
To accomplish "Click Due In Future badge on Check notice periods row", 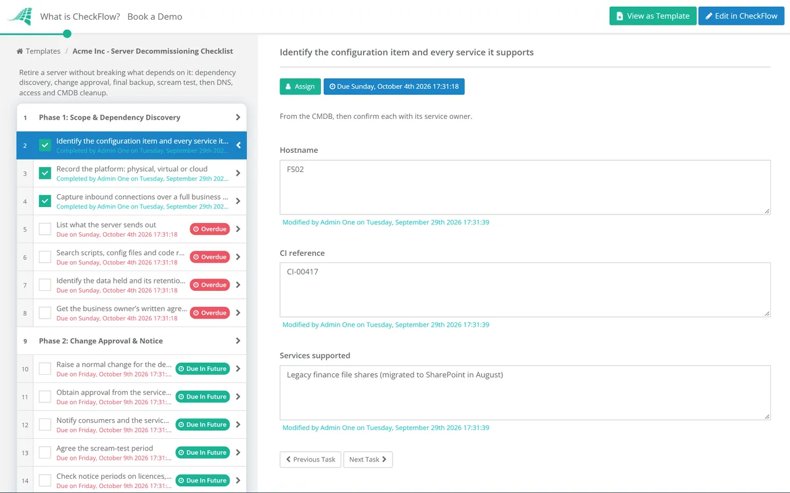I will pyautogui.click(x=202, y=481).
